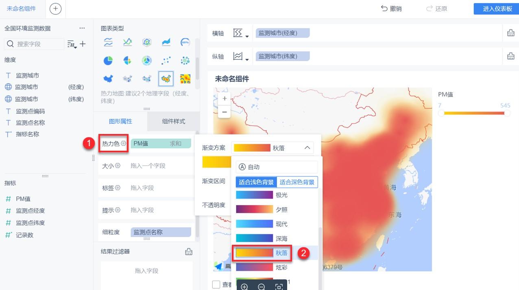
Task: Select the crossed line chart type icon
Action: click(127, 42)
